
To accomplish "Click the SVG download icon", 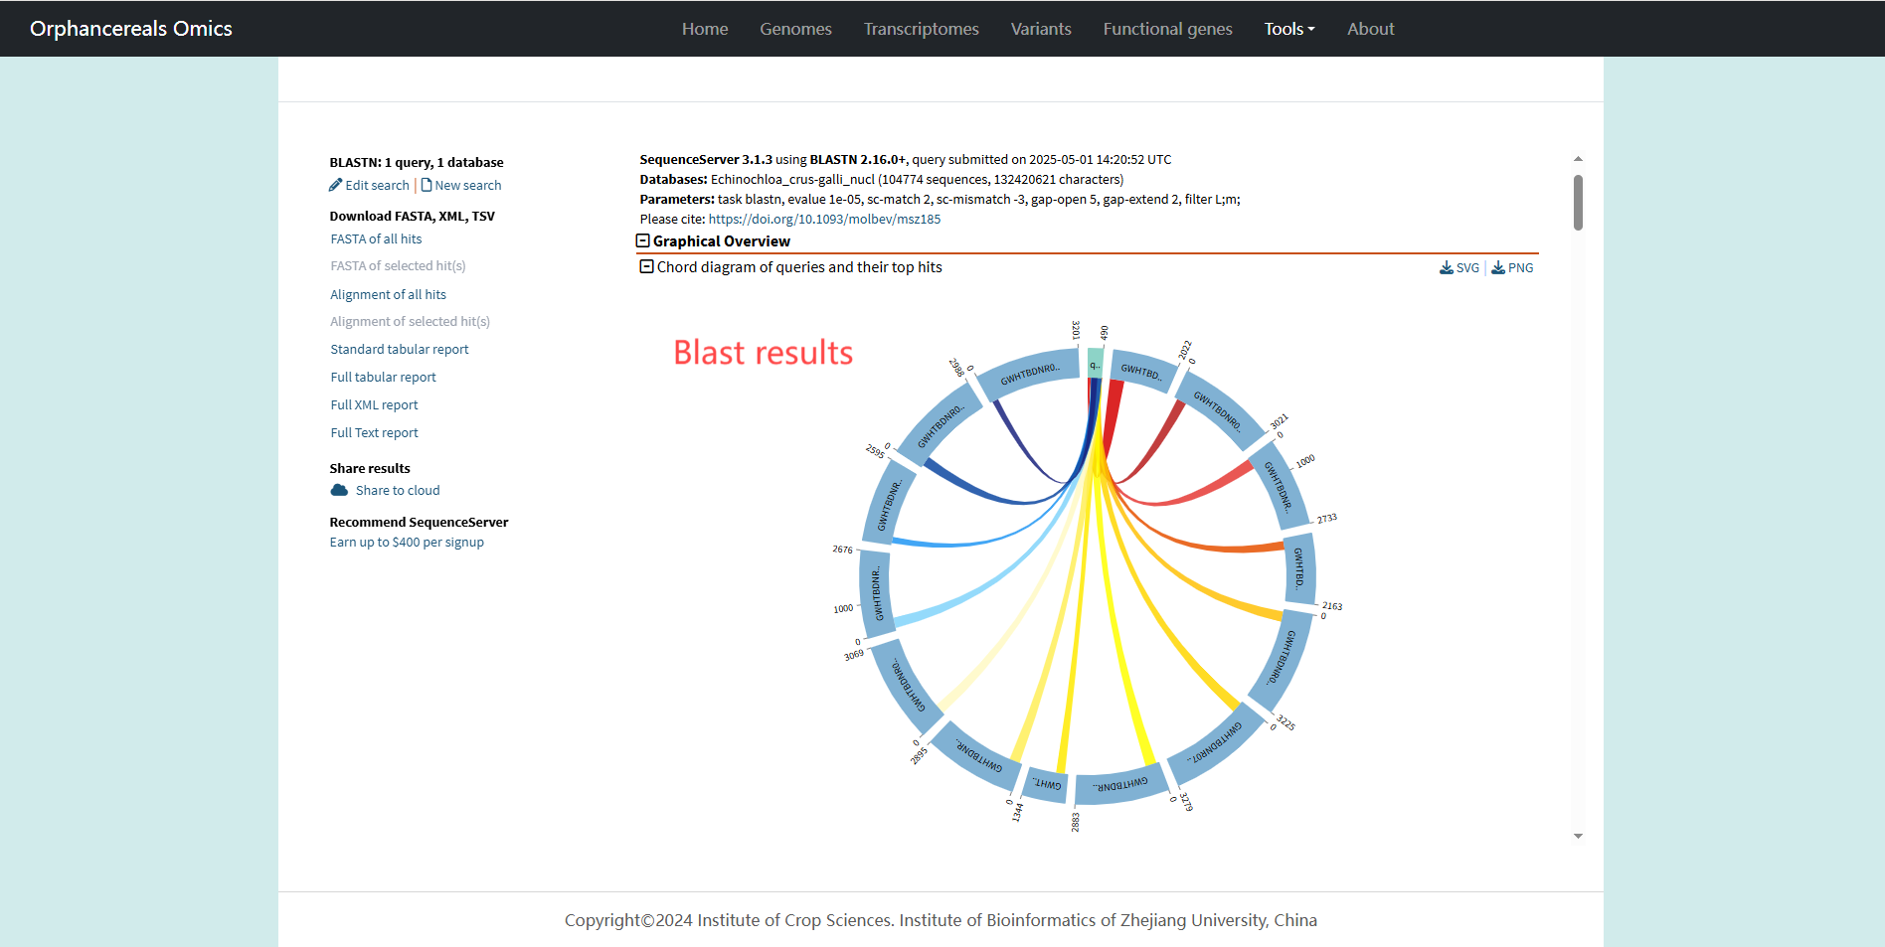I will 1447,268.
